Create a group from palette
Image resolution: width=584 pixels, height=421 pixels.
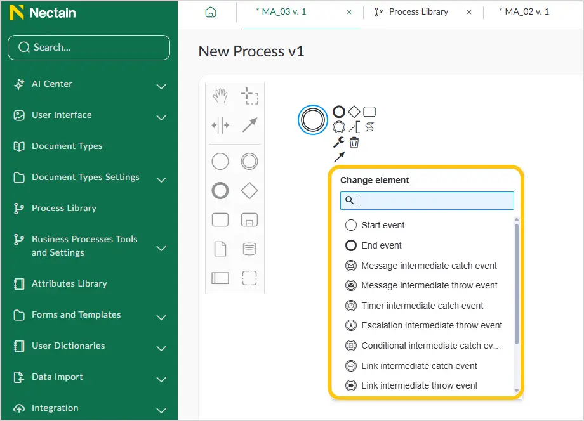coord(249,278)
